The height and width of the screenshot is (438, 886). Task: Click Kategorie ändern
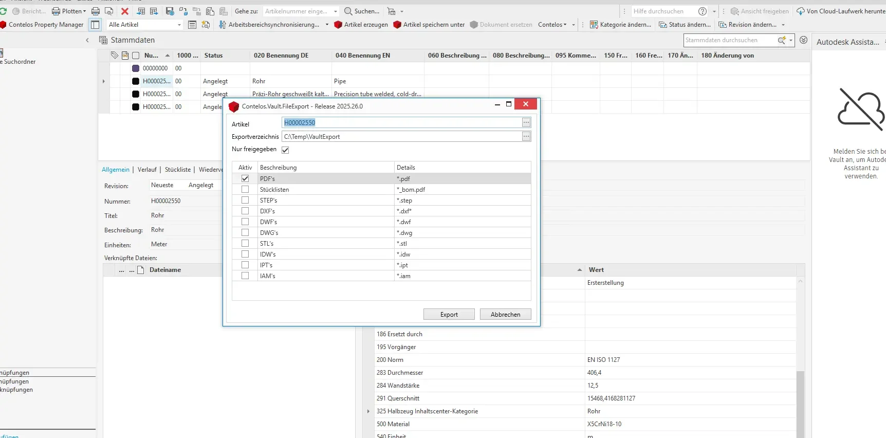coord(620,24)
